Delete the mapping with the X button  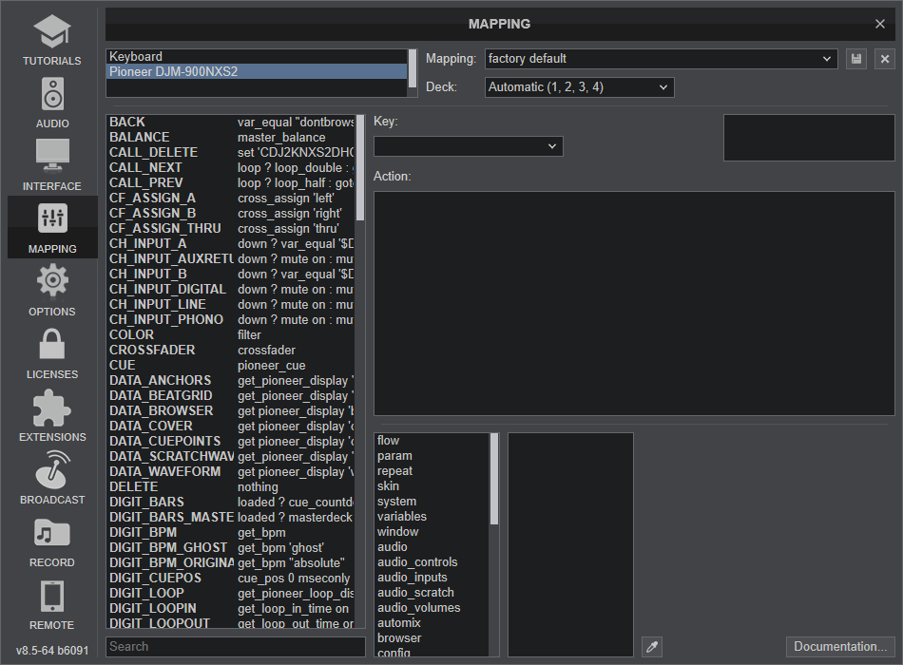(885, 59)
